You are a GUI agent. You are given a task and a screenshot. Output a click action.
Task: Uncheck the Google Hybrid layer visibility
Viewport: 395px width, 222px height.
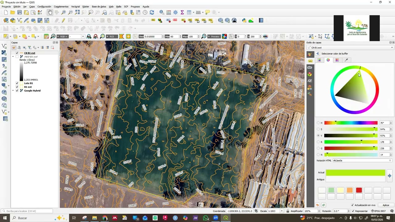17,91
